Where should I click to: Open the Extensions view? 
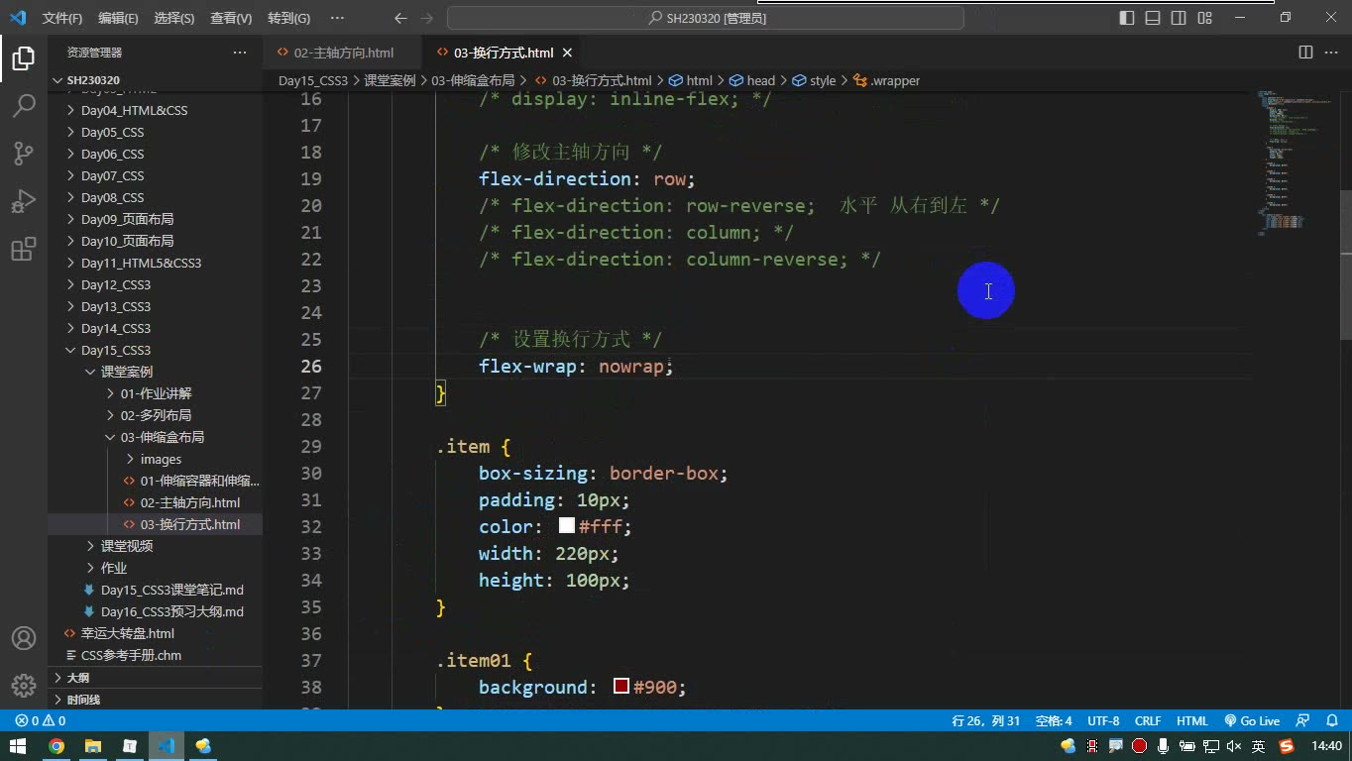(x=24, y=249)
